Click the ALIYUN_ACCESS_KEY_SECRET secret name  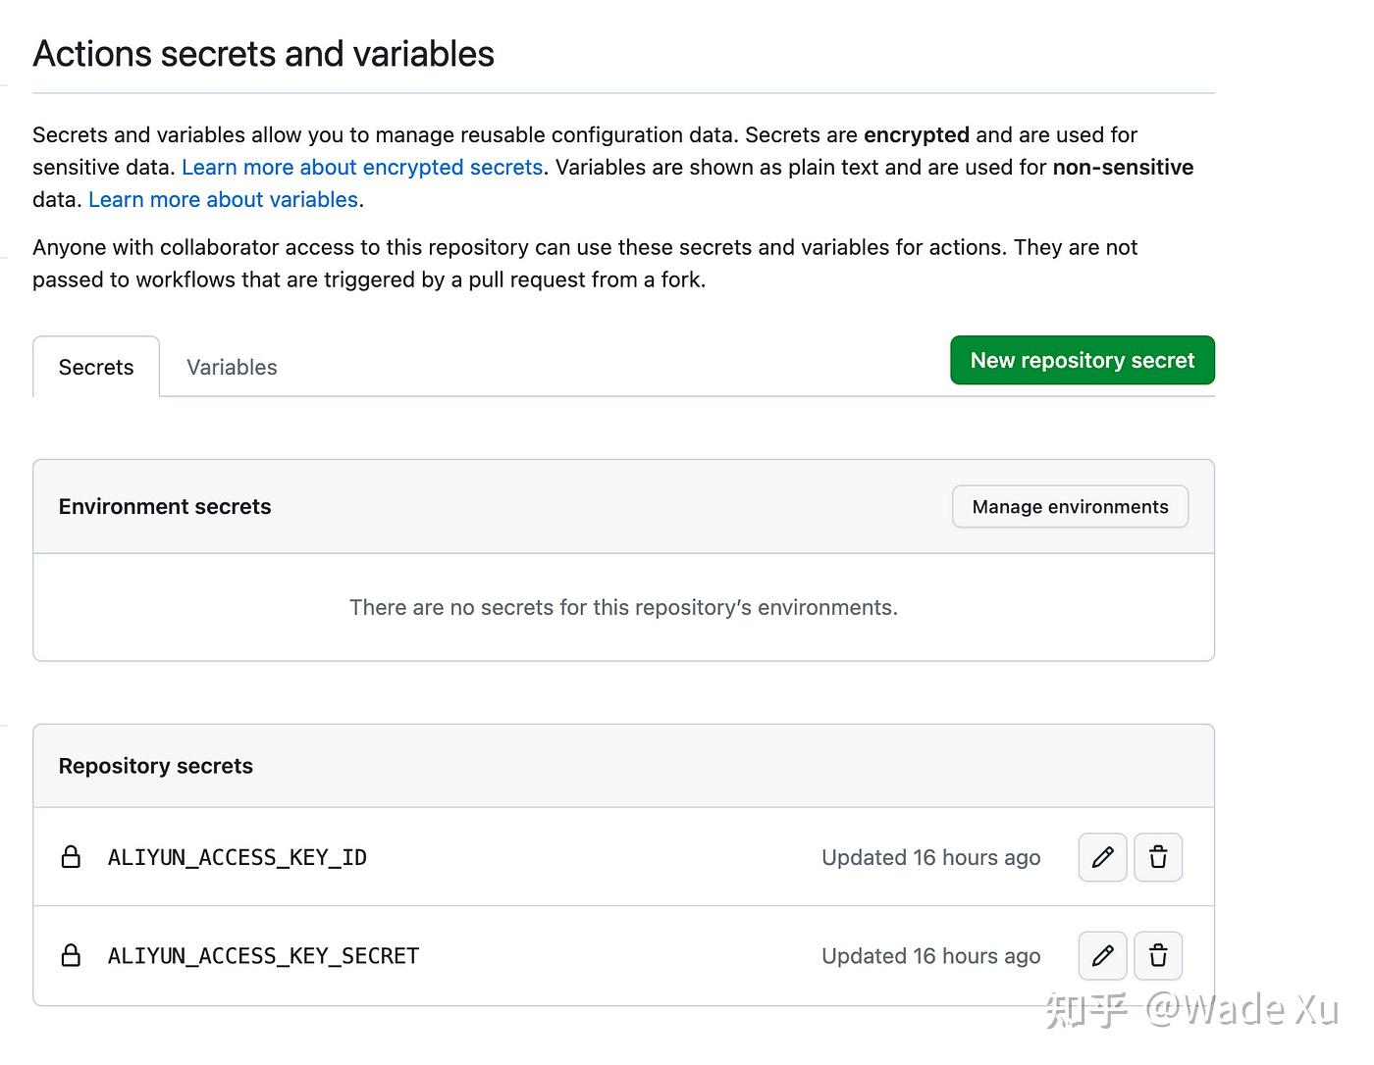pyautogui.click(x=263, y=956)
